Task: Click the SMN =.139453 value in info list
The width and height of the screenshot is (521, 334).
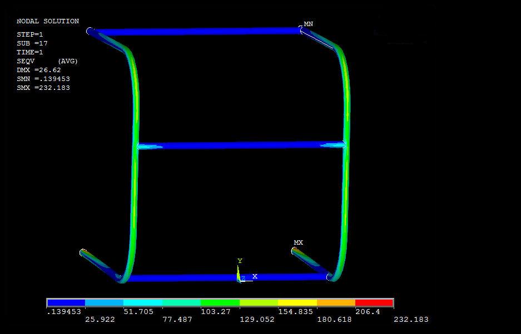Action: 43,79
